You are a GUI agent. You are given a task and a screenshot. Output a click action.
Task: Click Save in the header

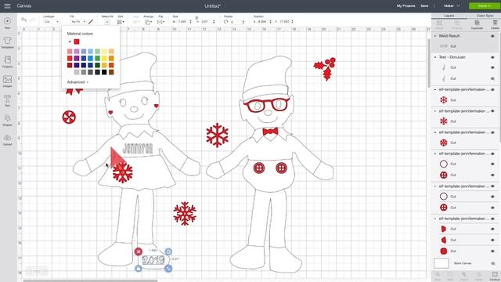424,5
